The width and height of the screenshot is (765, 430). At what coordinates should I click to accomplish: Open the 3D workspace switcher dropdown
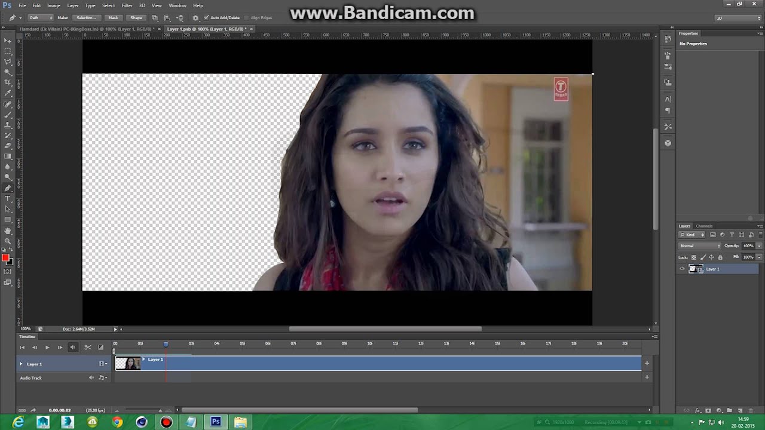click(739, 18)
